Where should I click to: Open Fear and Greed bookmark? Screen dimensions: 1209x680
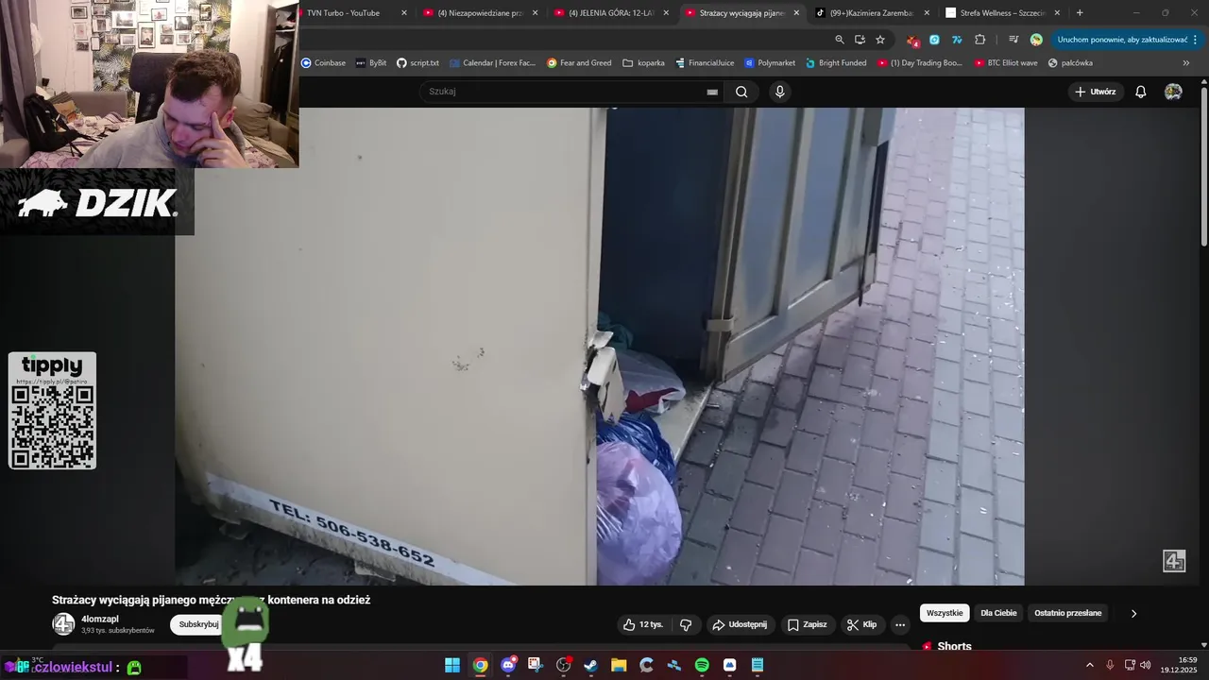(x=579, y=63)
